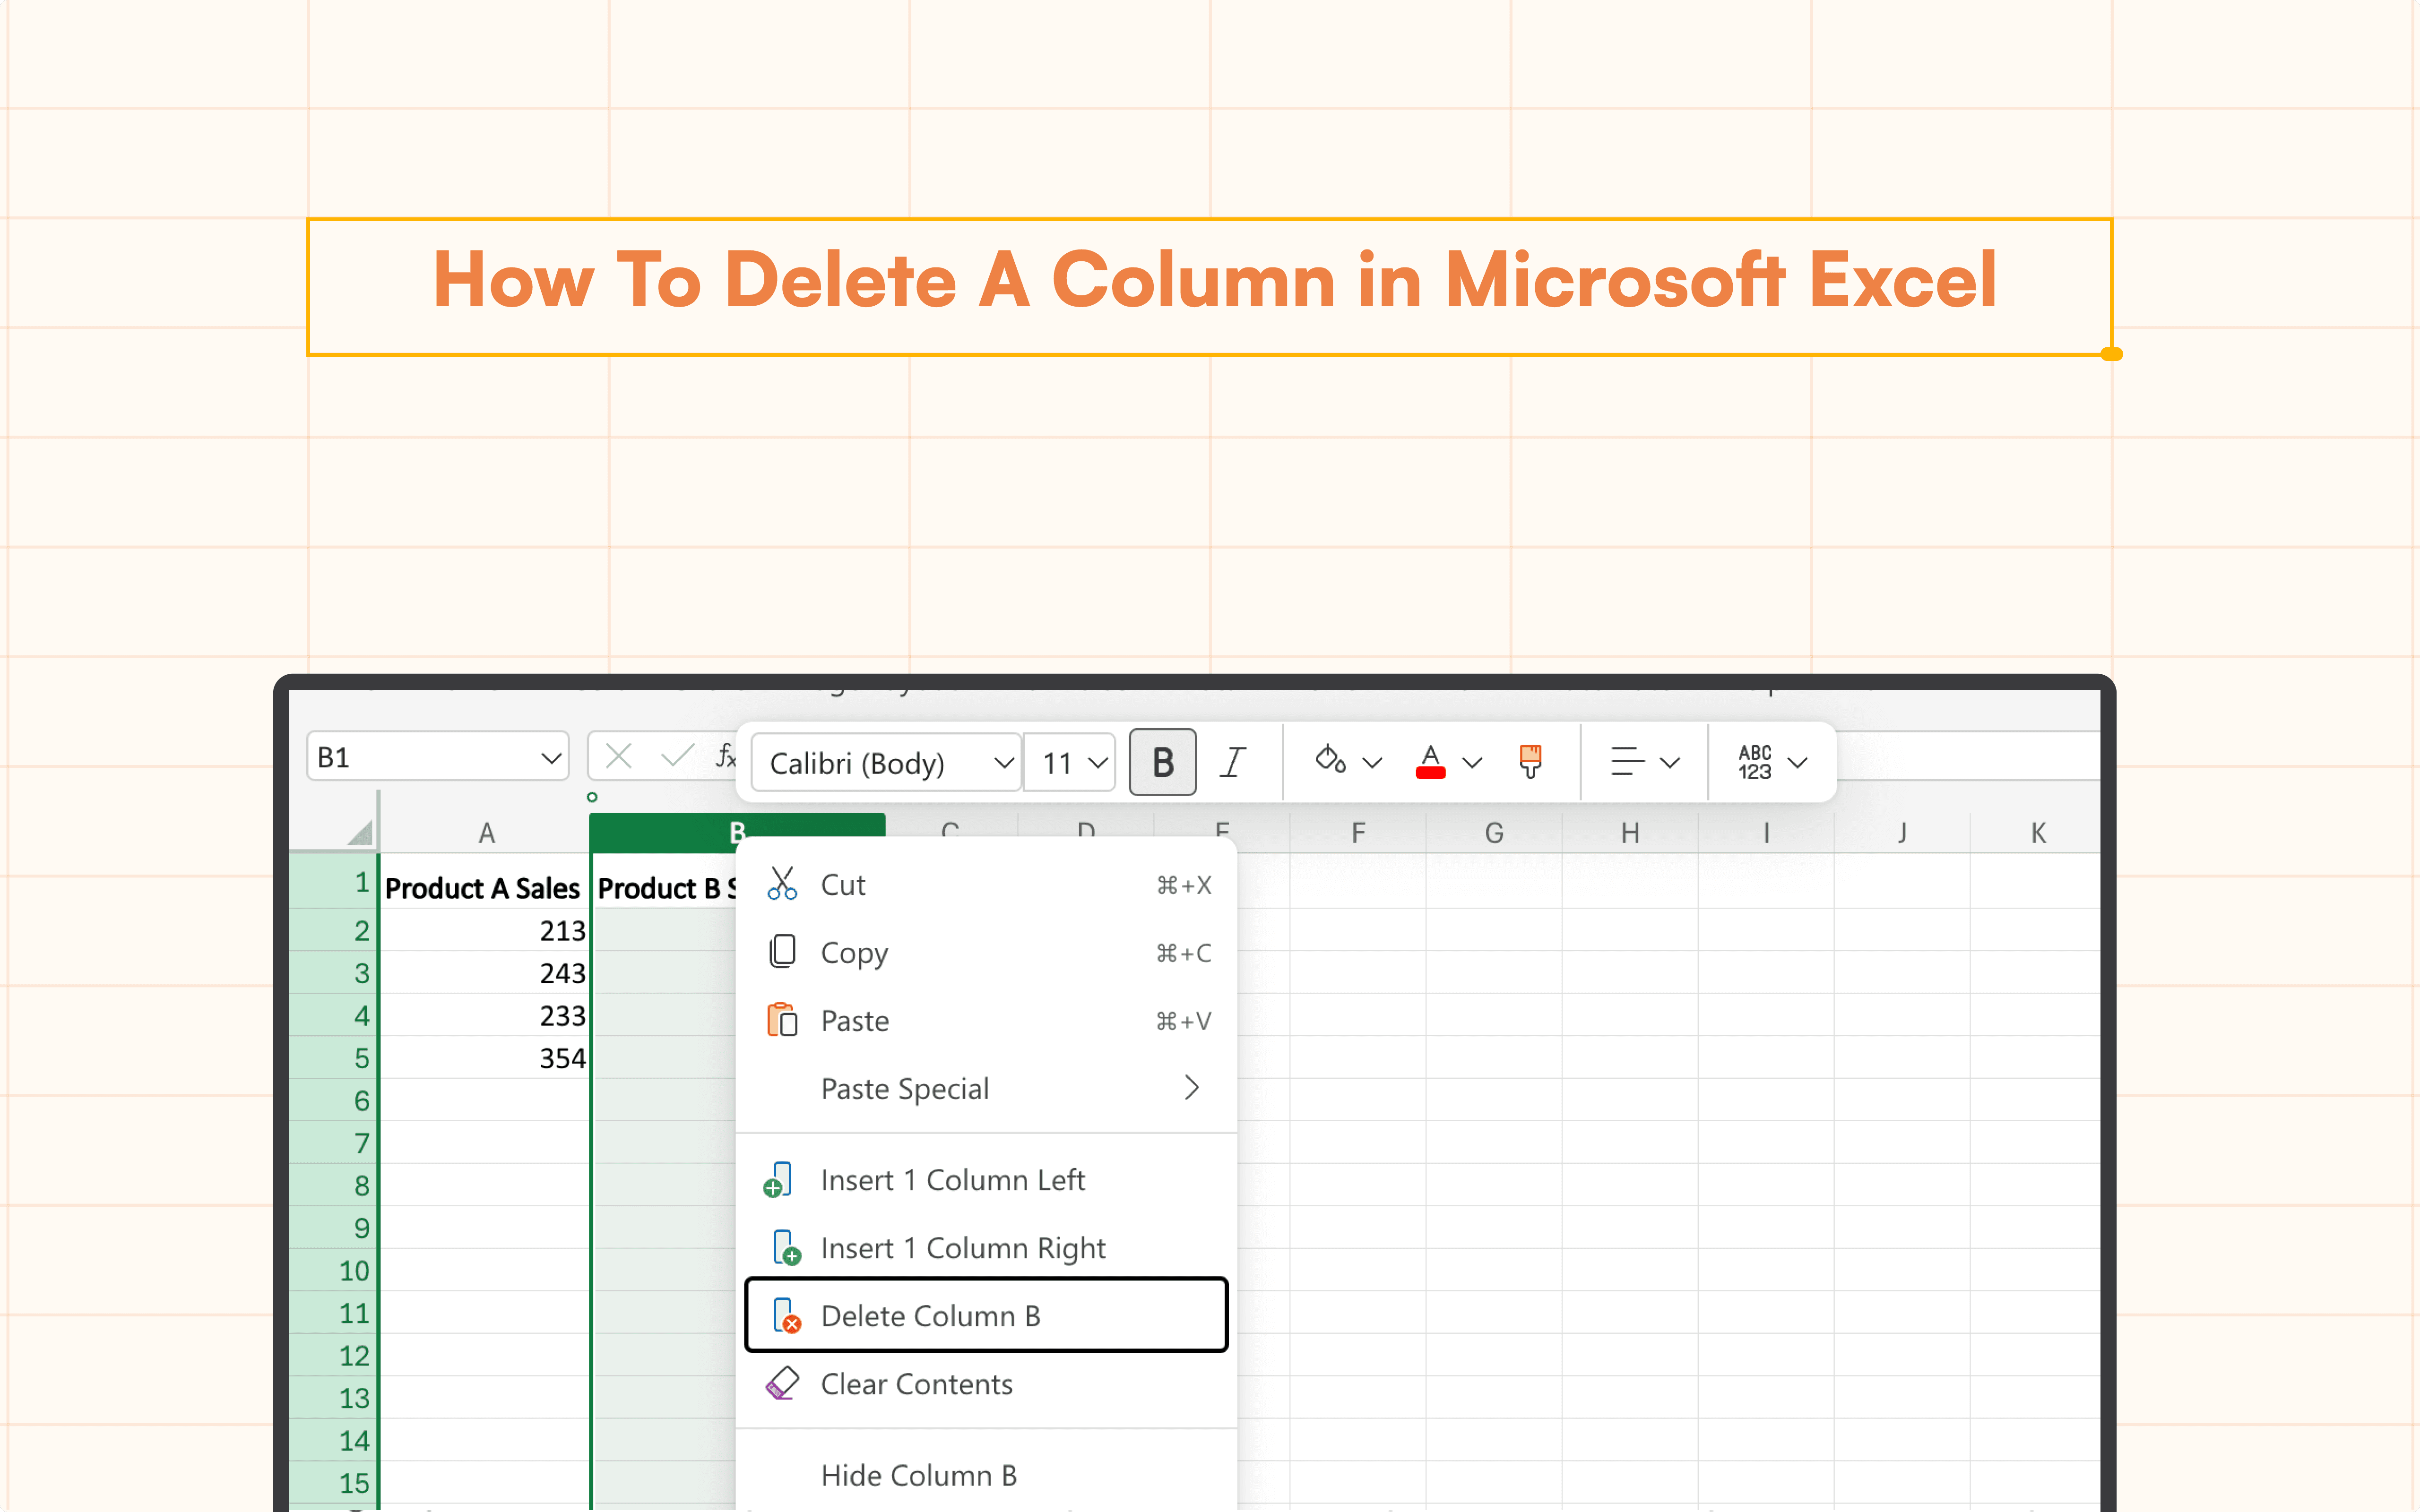Choose Cut from the context menu
The image size is (2420, 1512).
(x=986, y=884)
